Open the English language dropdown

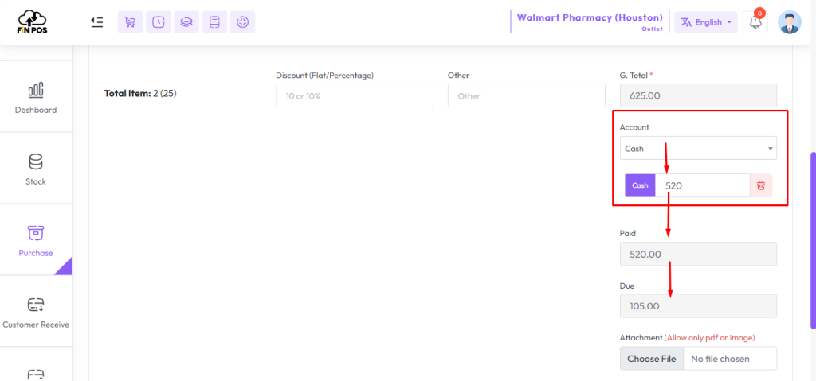(706, 22)
